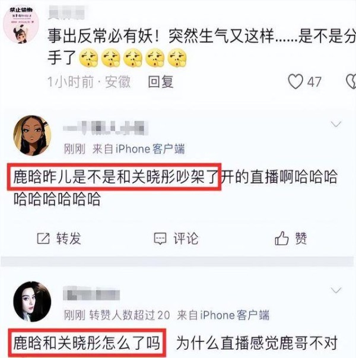Open post text 鹿晗昨儿是不是和关晓彤吵架了
Screen dimensions: 356x358
coord(116,177)
